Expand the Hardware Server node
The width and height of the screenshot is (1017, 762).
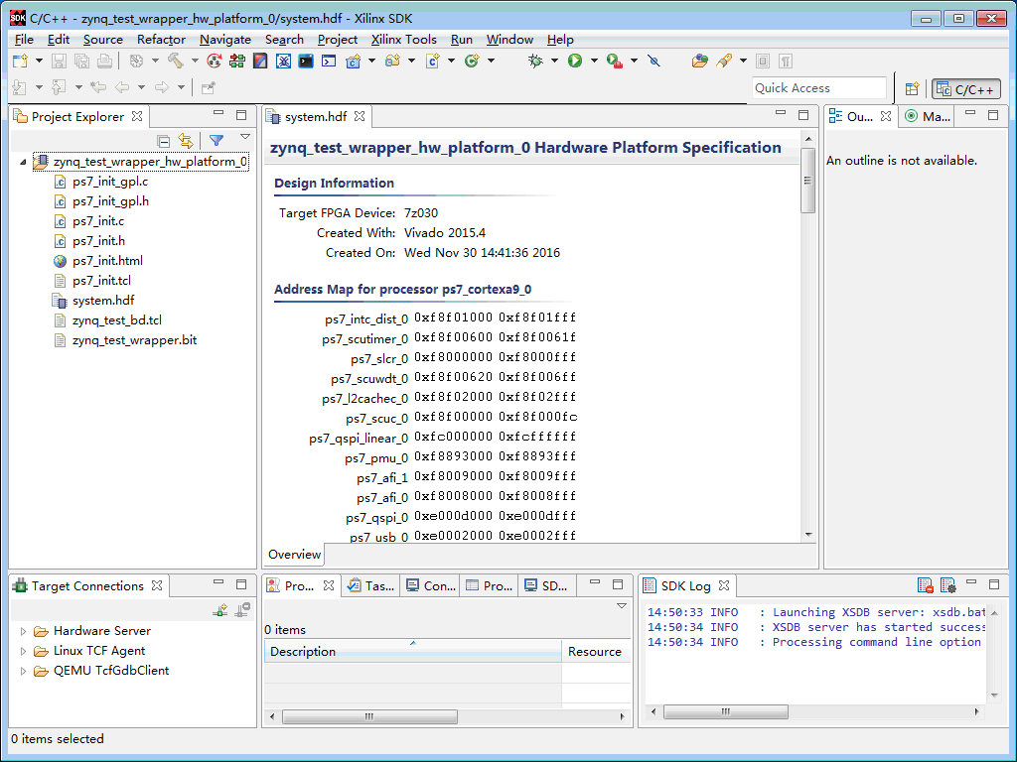23,631
